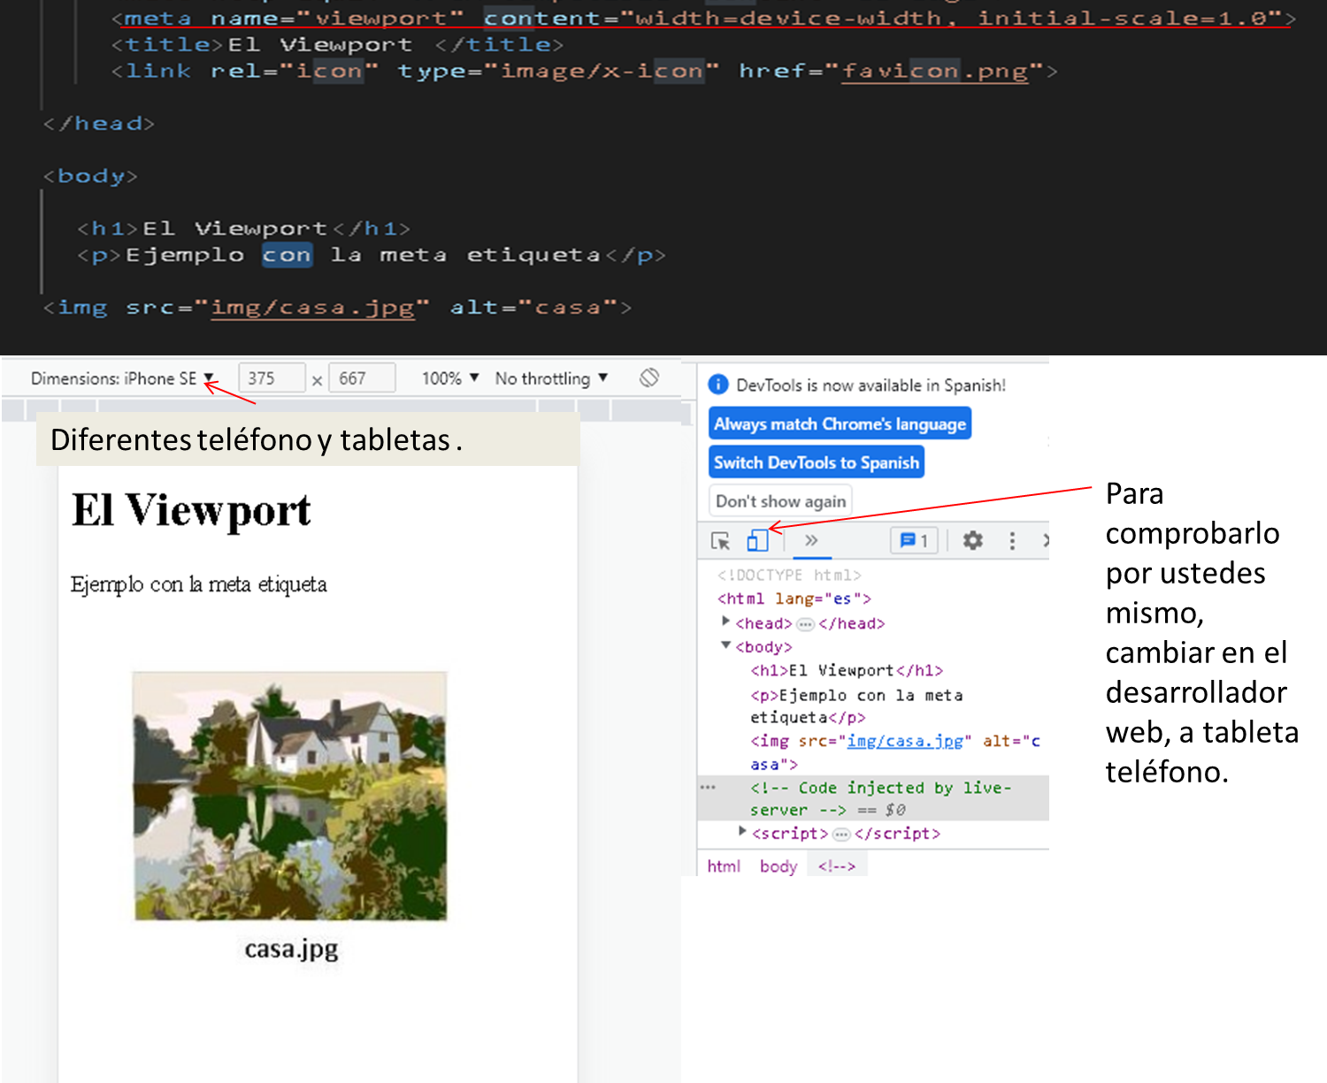Select the html lang="es" row

pyautogui.click(x=794, y=599)
